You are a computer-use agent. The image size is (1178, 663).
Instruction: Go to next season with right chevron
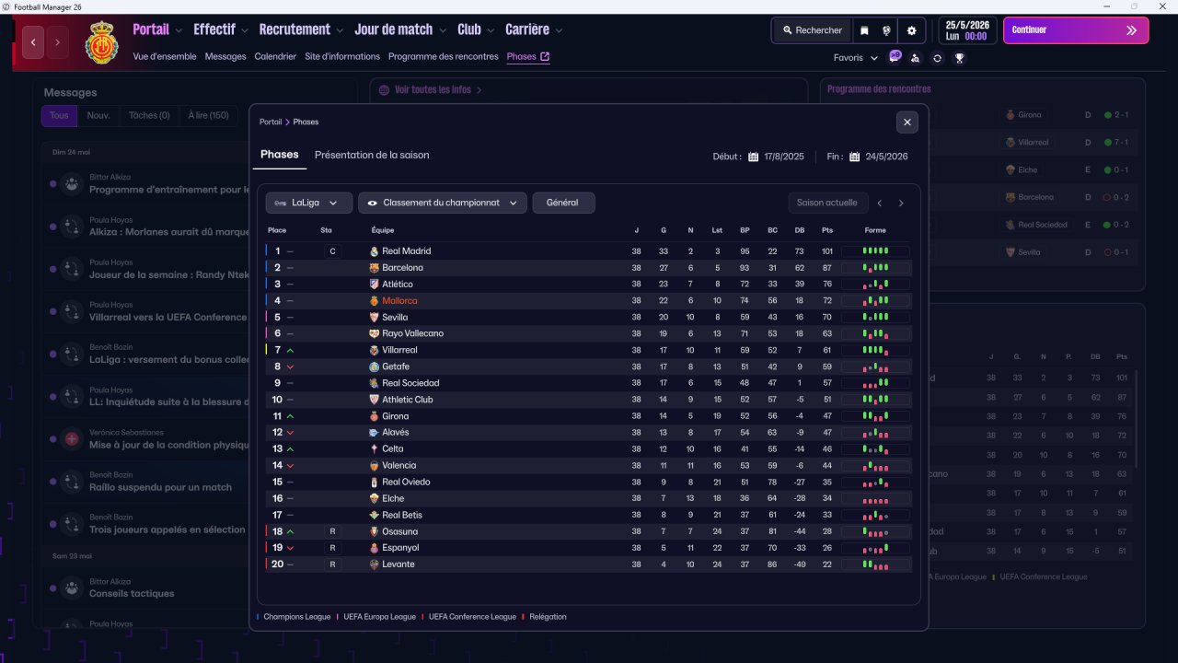[x=901, y=204]
